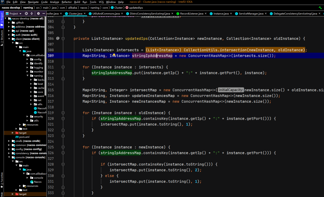
Task: Expand the cmdb module node
Action: tap(9, 141)
